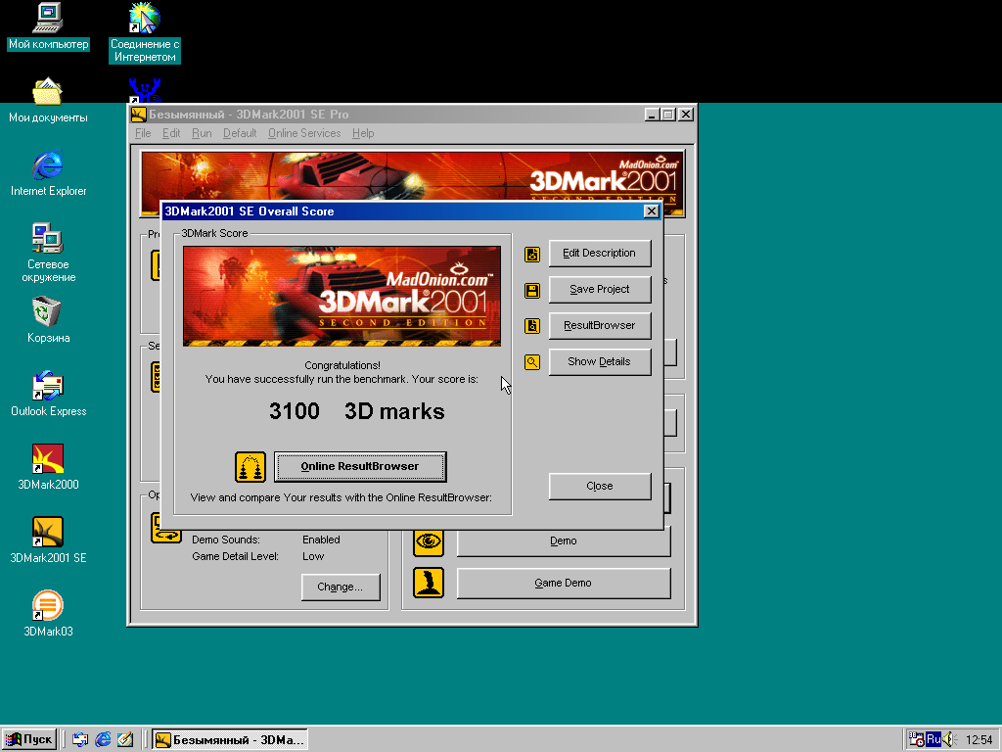Click the Edit Description button
This screenshot has width=1002, height=752.
point(600,254)
